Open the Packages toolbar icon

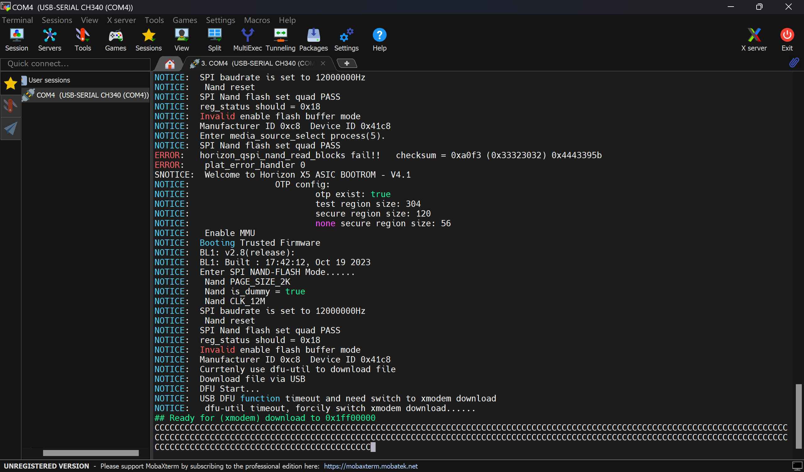(x=313, y=40)
